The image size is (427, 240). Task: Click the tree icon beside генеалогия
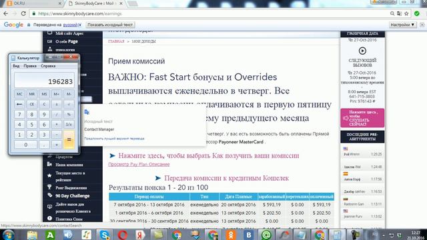(50, 49)
